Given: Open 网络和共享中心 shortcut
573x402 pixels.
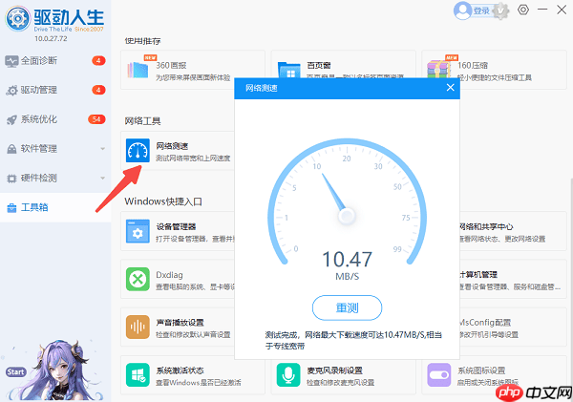Looking at the screenshot, I should tap(512, 231).
